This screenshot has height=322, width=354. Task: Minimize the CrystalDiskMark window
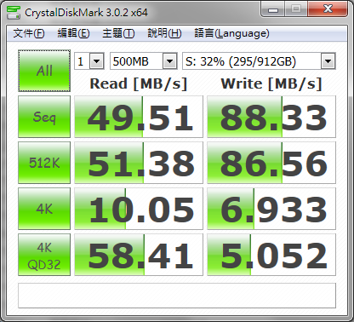pyautogui.click(x=273, y=10)
